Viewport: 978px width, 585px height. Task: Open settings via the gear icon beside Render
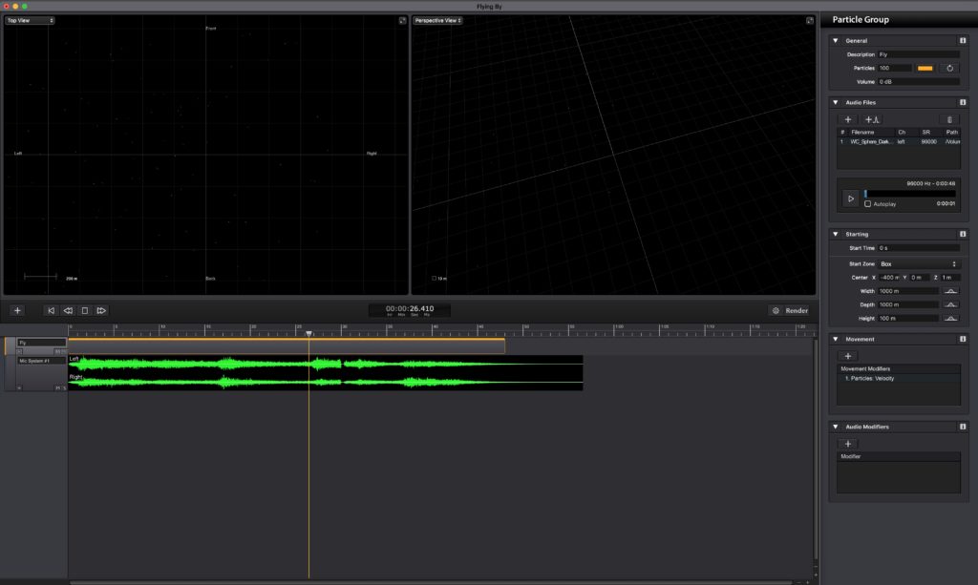(776, 310)
